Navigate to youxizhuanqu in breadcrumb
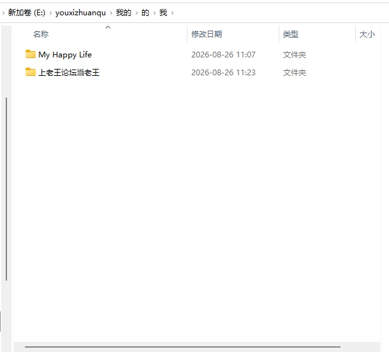This screenshot has height=354, width=389. tap(80, 12)
